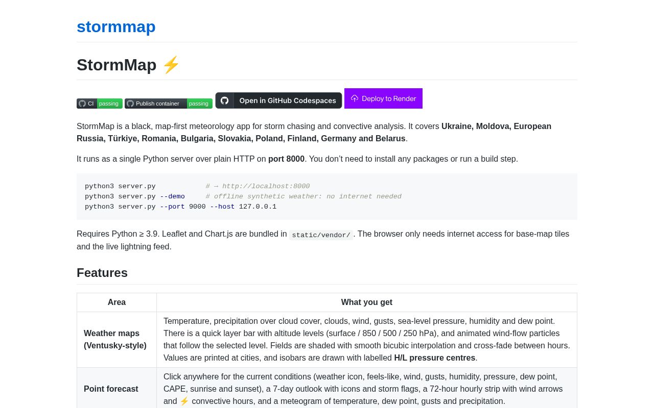Image resolution: width=654 pixels, height=408 pixels.
Task: Click the 'python3 server.py --port 9000' code line
Action: (x=180, y=207)
